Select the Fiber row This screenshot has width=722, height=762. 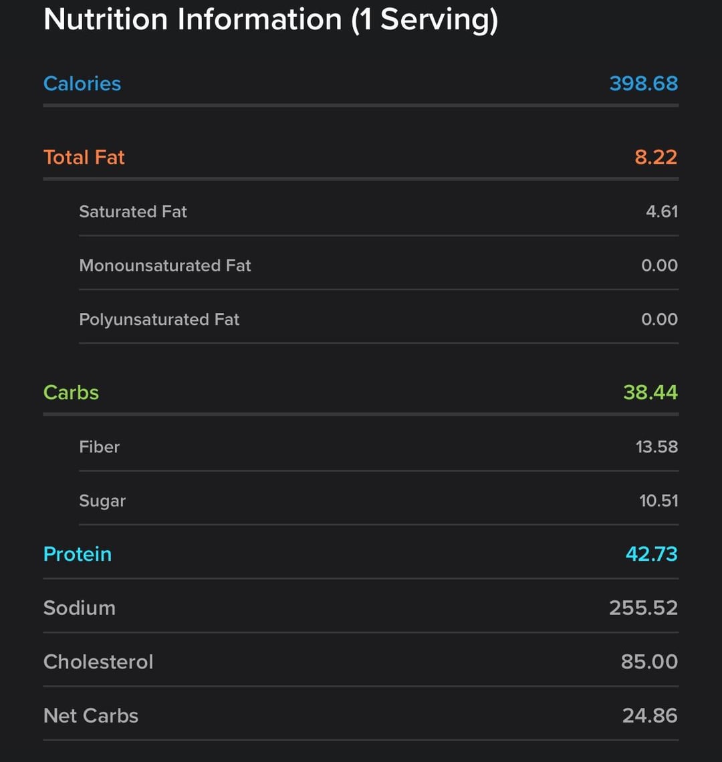coord(379,447)
